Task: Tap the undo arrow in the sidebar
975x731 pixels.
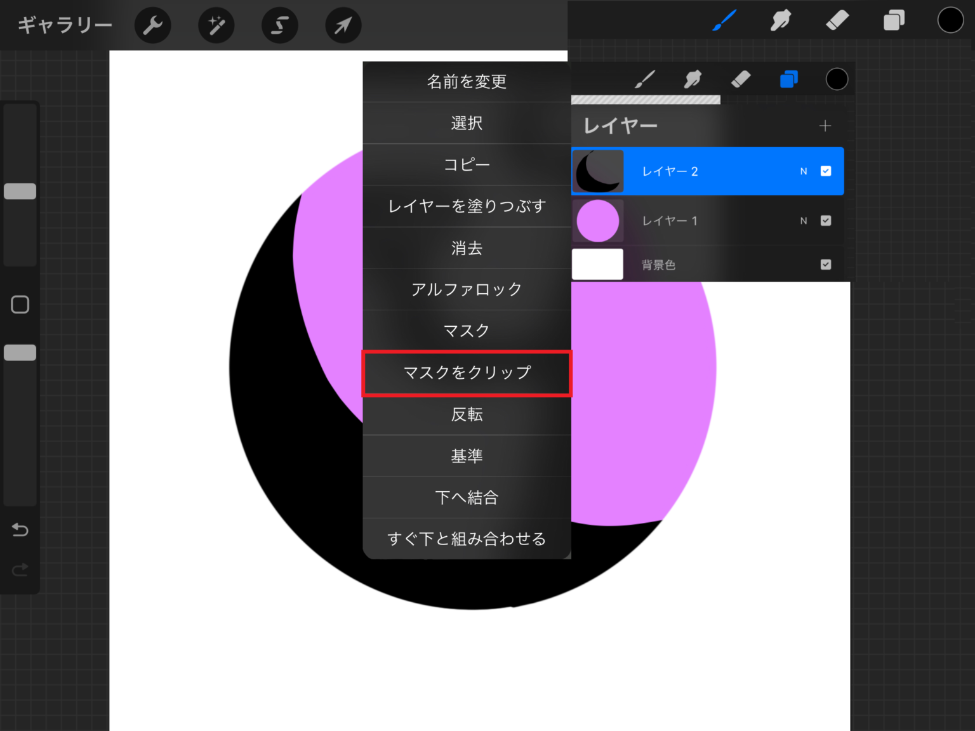Action: (20, 530)
